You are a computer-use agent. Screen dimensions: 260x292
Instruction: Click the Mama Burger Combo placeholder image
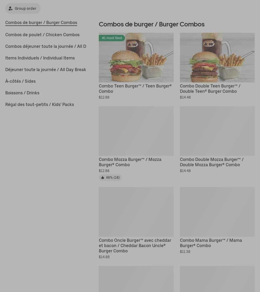click(217, 212)
